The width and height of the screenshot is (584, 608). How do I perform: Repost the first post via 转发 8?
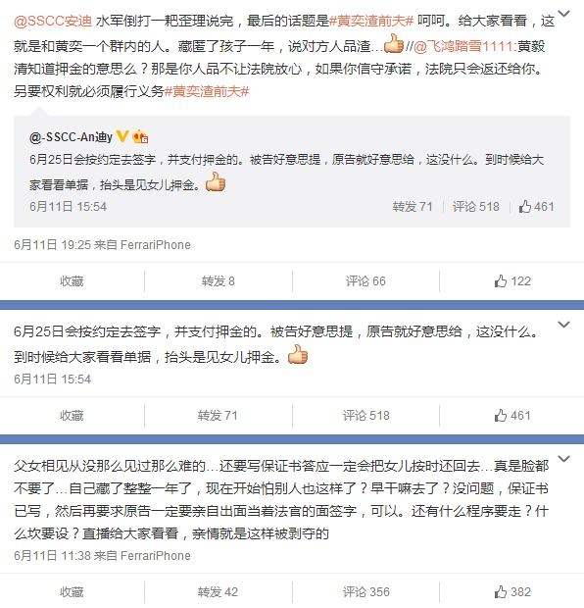click(x=219, y=281)
